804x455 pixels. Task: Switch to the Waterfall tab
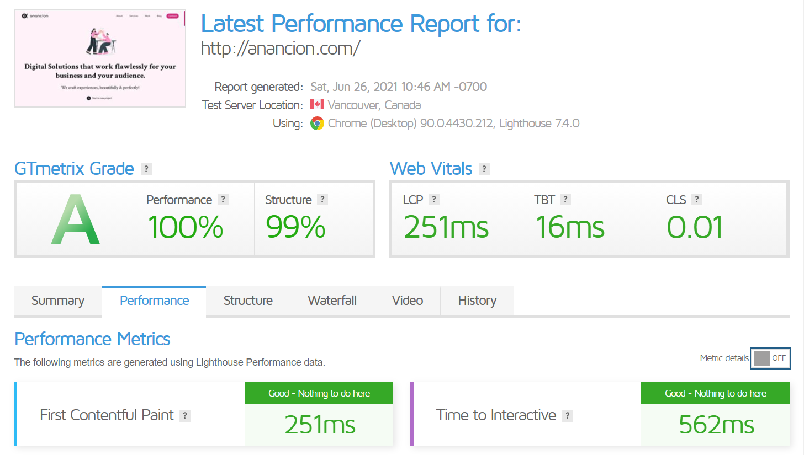332,301
